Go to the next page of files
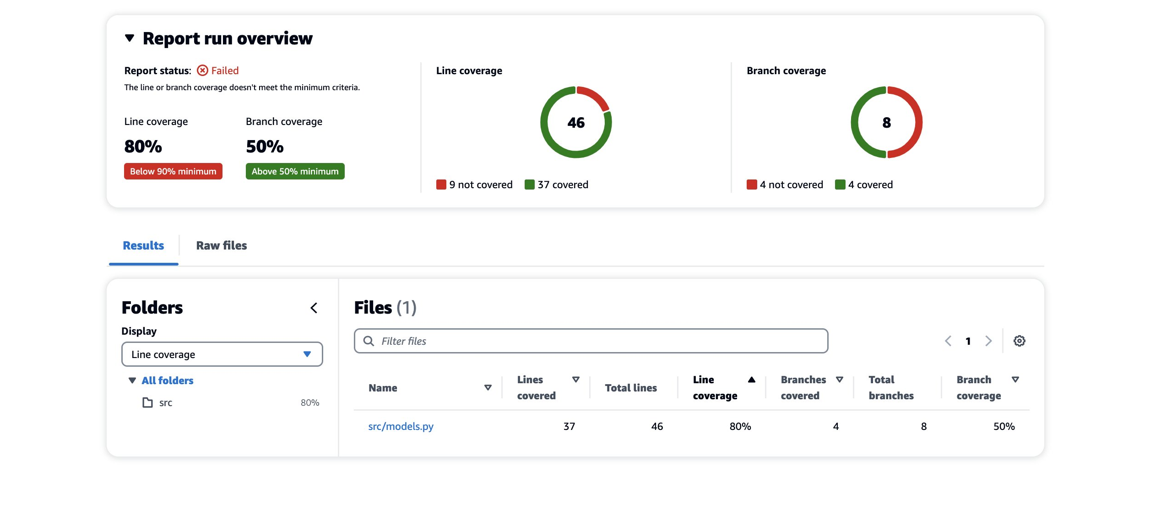 [x=988, y=341]
